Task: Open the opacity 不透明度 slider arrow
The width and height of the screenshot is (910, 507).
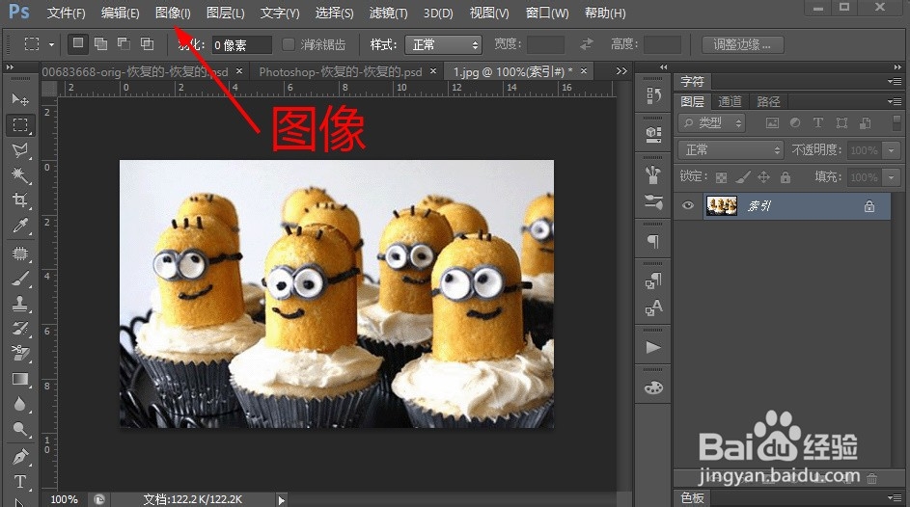Action: [x=892, y=150]
